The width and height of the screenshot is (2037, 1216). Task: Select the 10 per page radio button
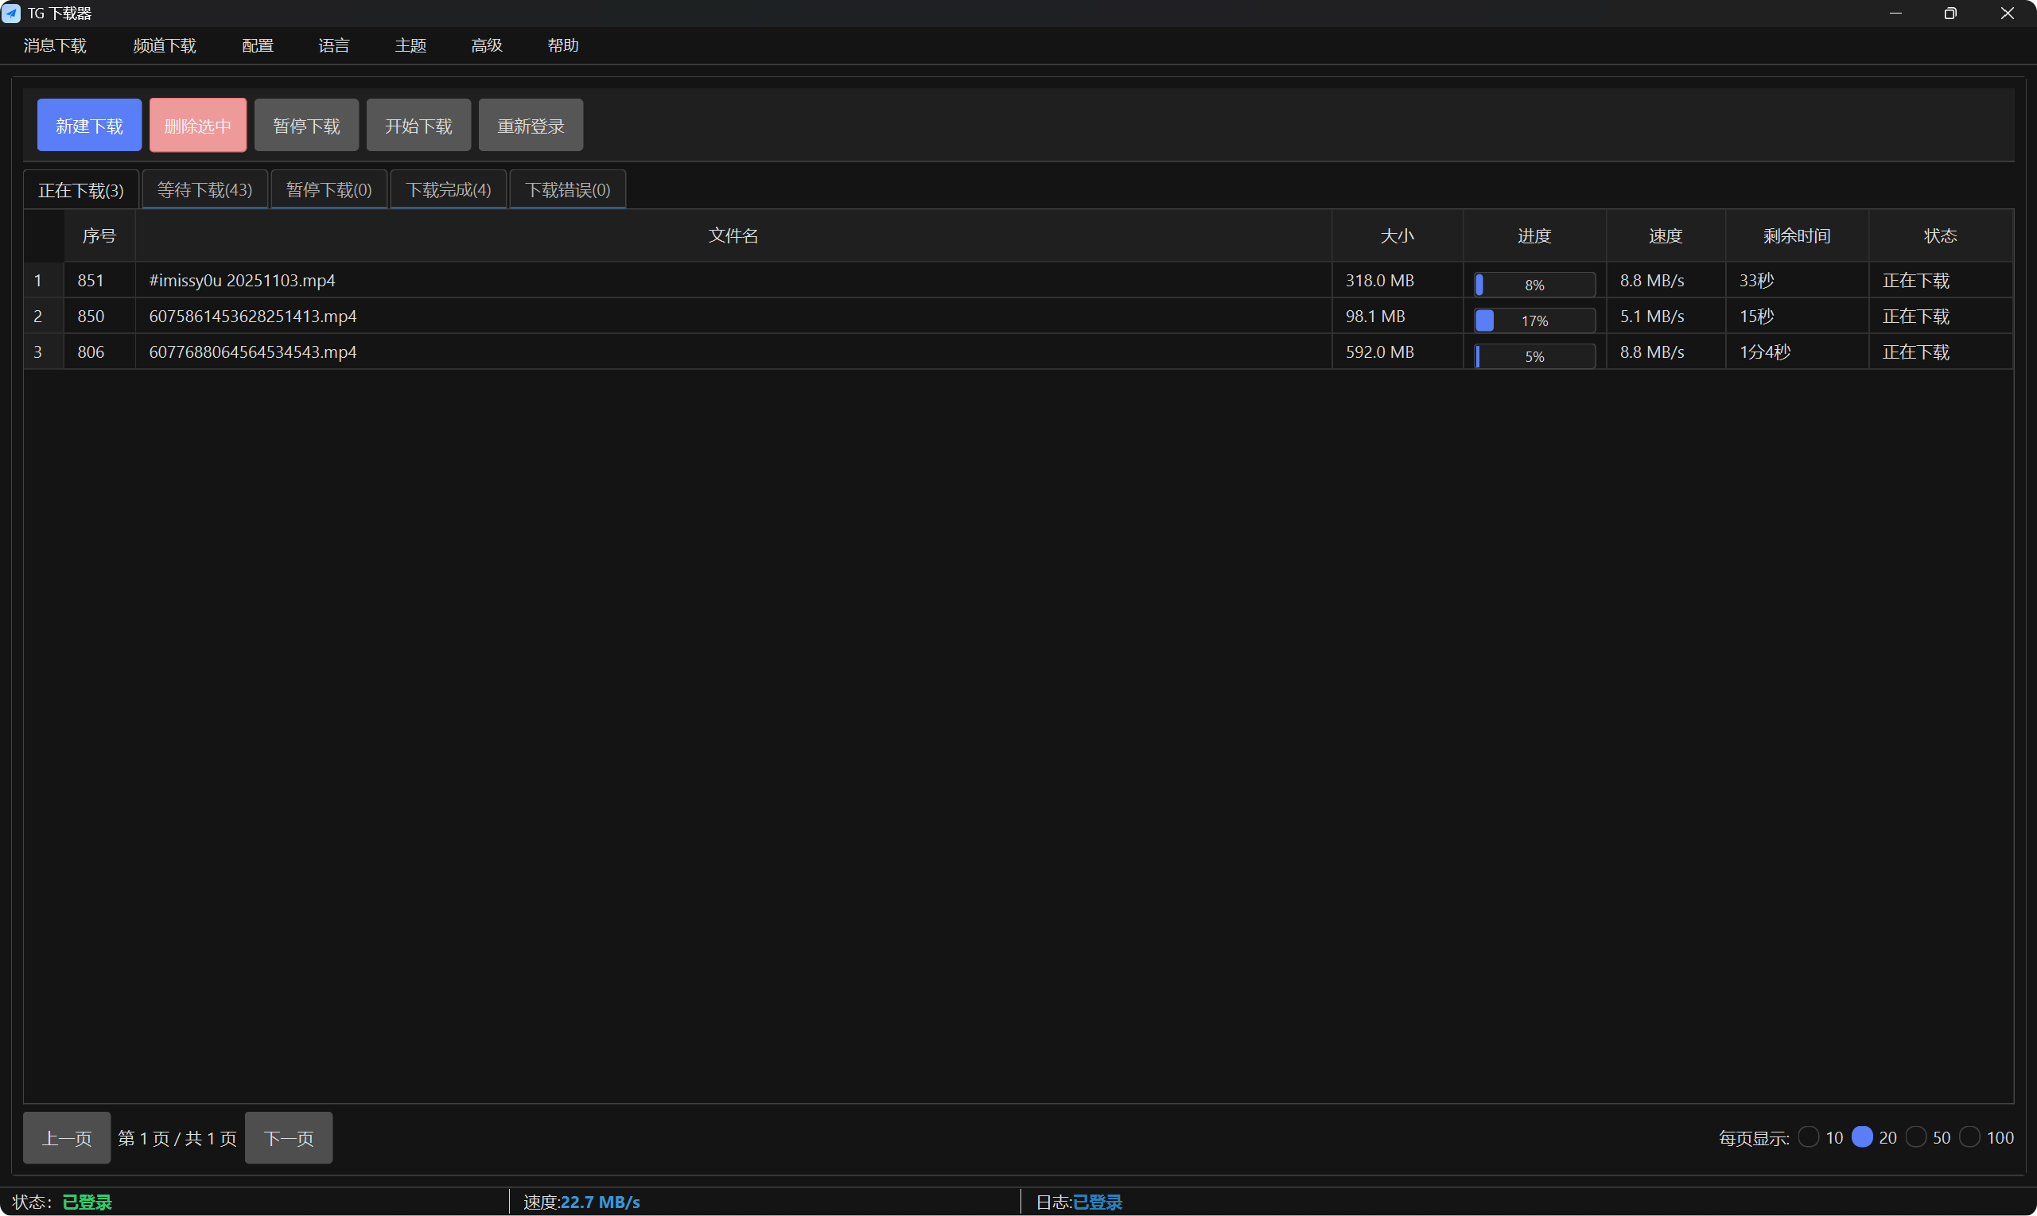[1809, 1136]
